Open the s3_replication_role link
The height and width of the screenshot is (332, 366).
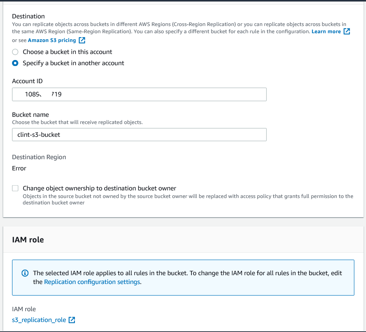click(x=39, y=320)
